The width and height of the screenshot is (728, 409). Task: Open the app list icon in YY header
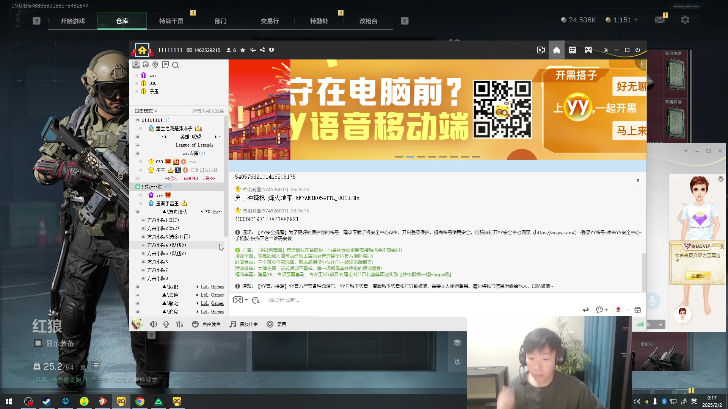coord(573,50)
